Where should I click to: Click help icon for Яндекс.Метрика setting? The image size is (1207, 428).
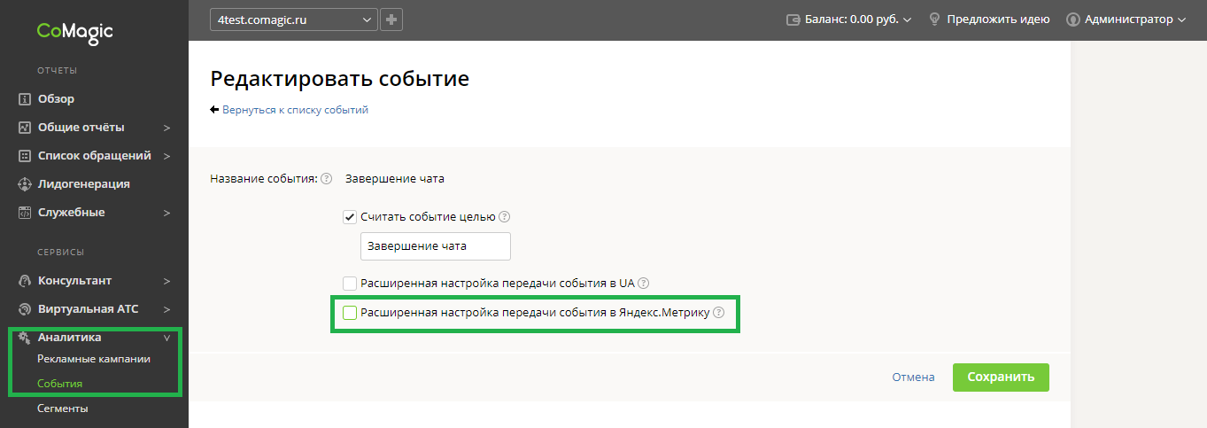coord(719,312)
